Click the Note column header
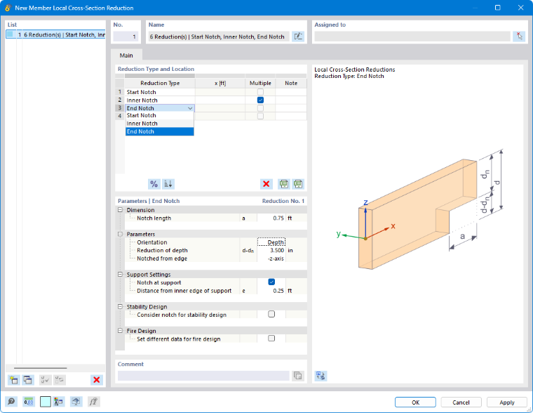The image size is (533, 413). point(291,83)
